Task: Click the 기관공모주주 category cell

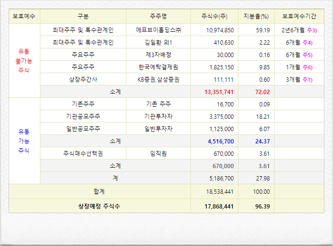Action: [83, 116]
